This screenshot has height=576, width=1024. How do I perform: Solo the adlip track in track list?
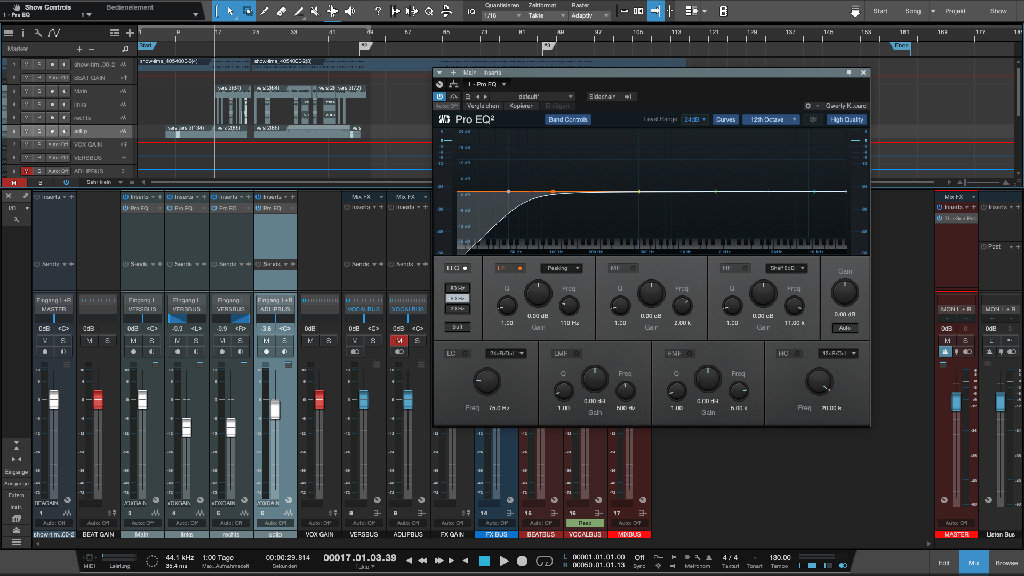[x=39, y=131]
